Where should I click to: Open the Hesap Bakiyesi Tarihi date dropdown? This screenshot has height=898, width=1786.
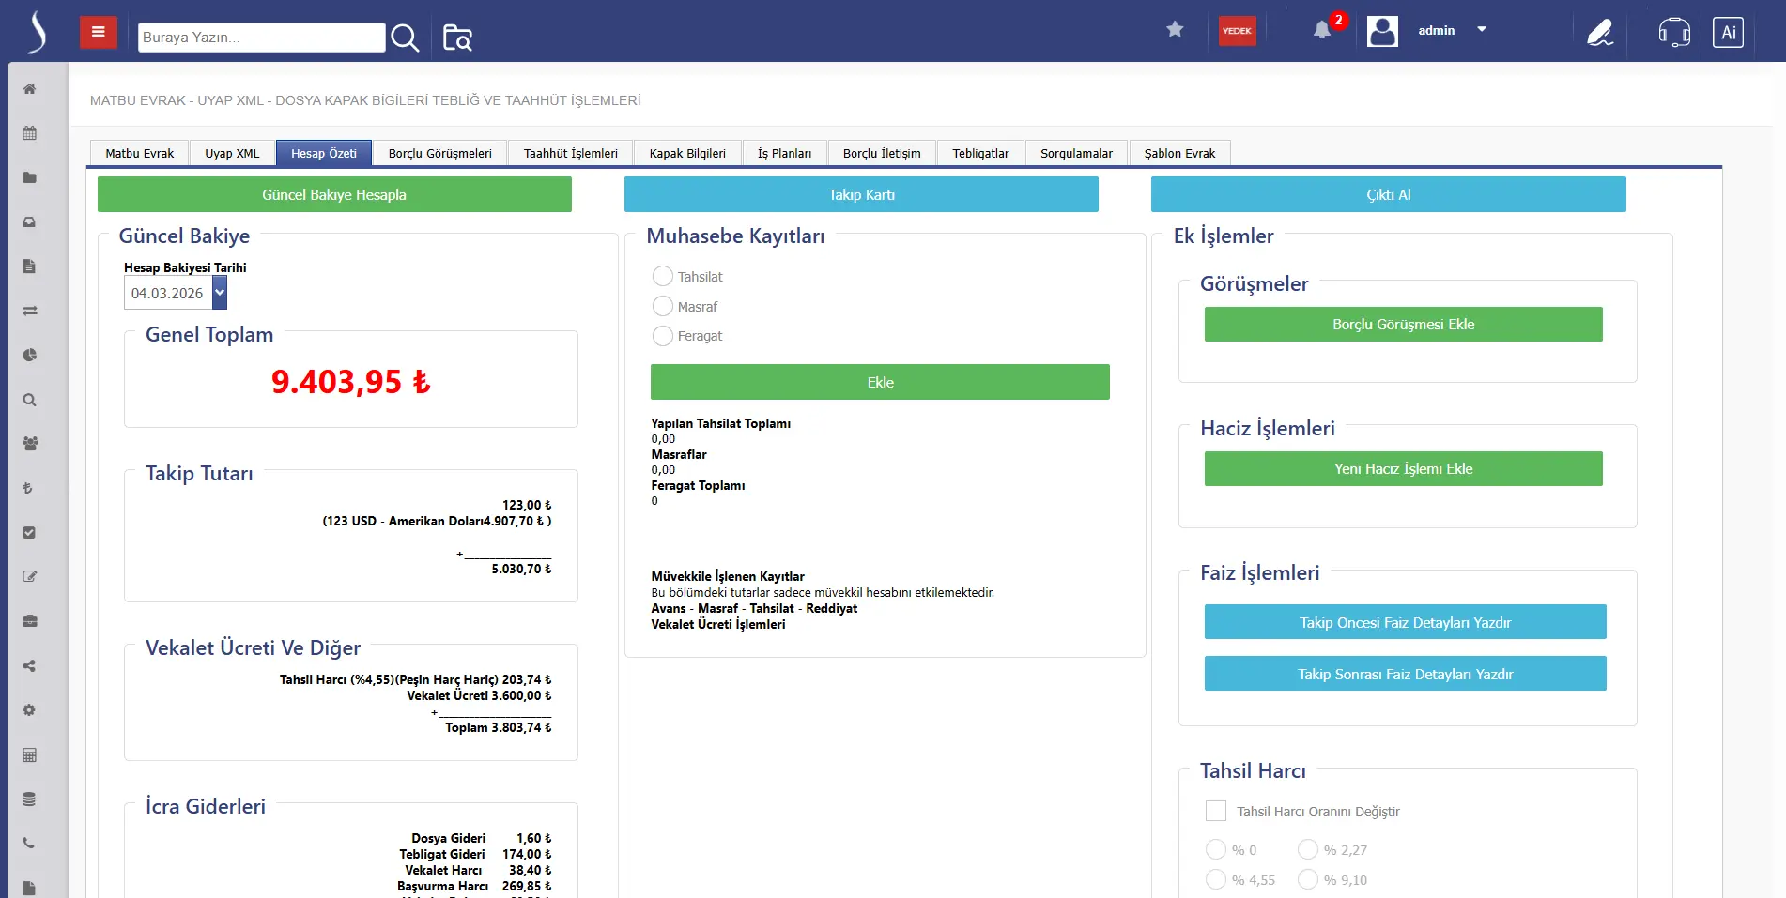pyautogui.click(x=220, y=293)
